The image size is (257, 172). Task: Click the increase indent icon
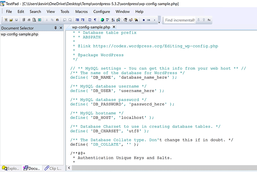83,20
